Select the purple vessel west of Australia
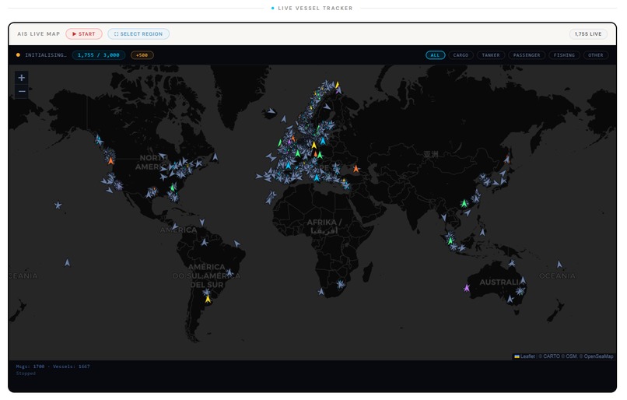 tap(466, 288)
